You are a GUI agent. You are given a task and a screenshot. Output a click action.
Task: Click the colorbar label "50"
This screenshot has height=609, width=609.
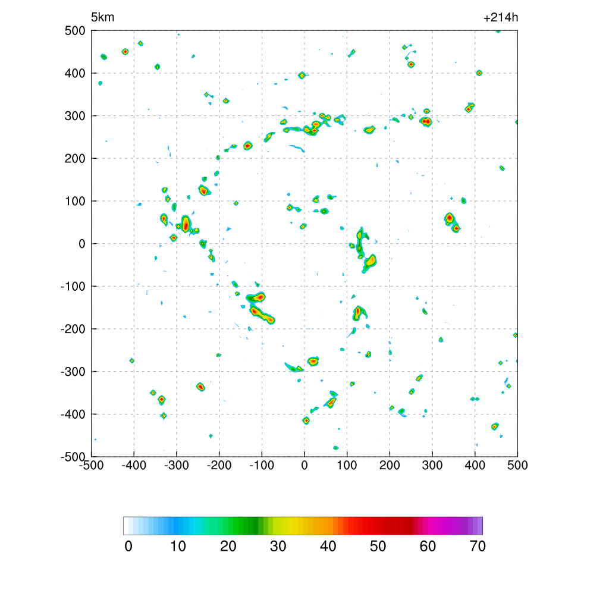coord(378,547)
